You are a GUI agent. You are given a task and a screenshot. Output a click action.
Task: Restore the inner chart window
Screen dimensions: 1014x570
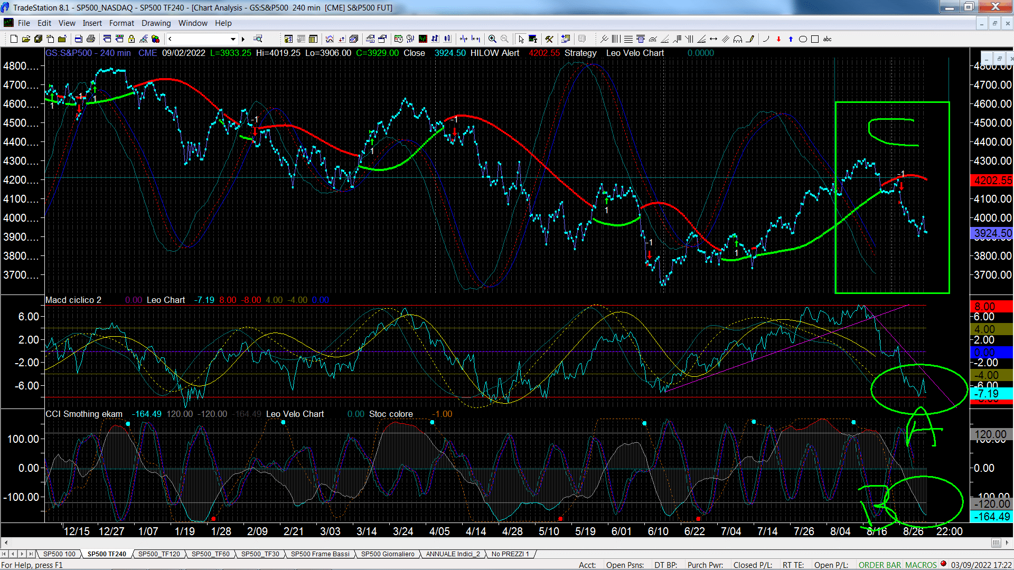tap(999, 58)
